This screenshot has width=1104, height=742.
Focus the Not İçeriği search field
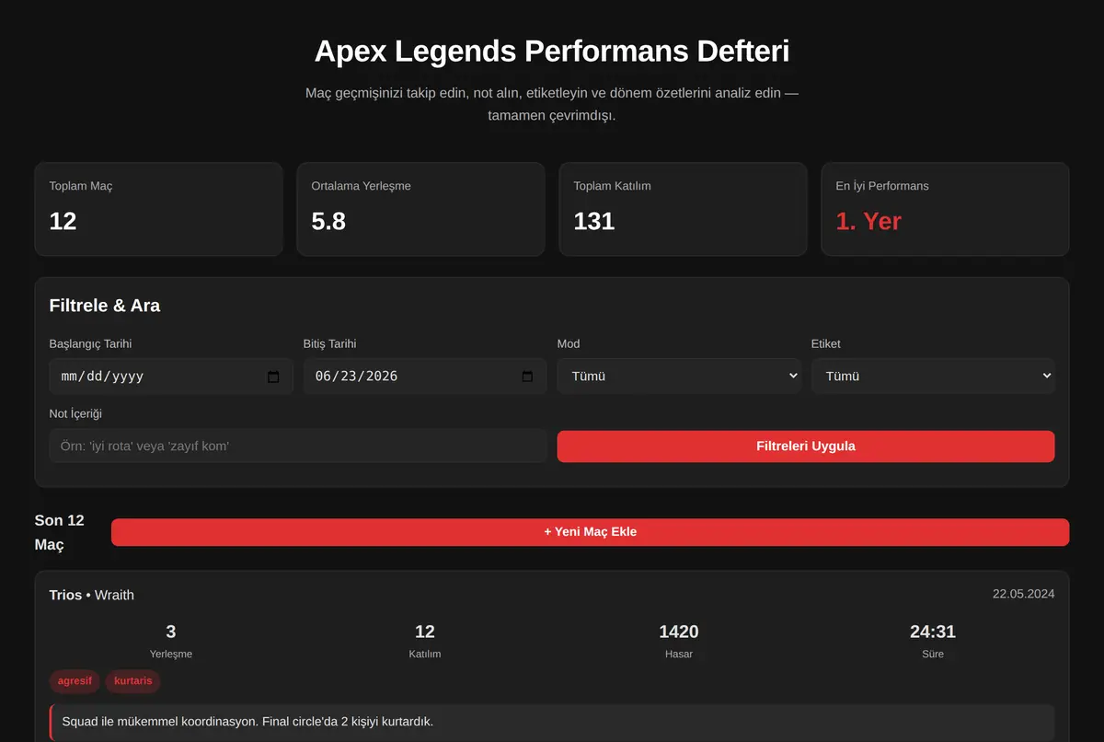coord(298,446)
